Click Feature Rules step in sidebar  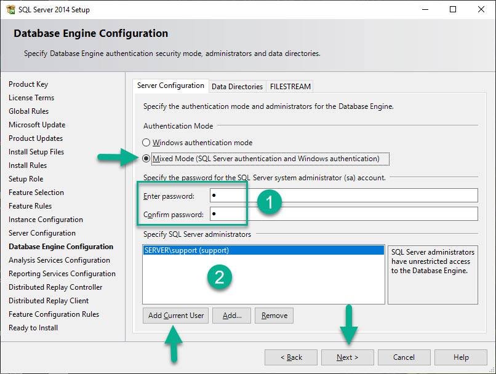click(30, 206)
